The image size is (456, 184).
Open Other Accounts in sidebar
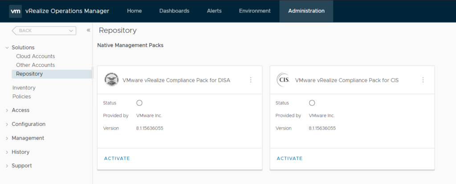point(36,65)
